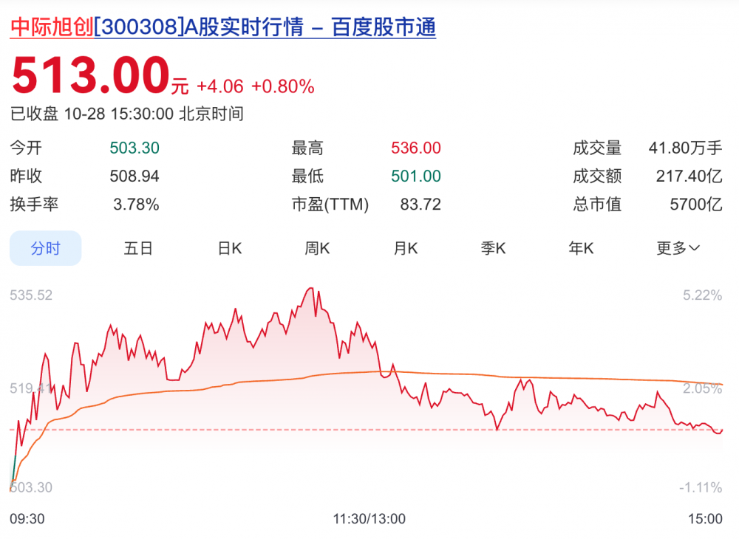This screenshot has height=539, width=739.
Task: Open the 中际旭创 stock title link
Action: click(x=222, y=27)
